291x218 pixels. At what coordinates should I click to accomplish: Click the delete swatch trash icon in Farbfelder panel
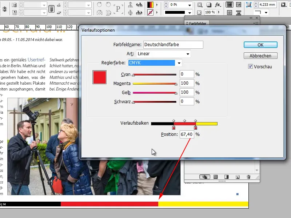point(248,177)
